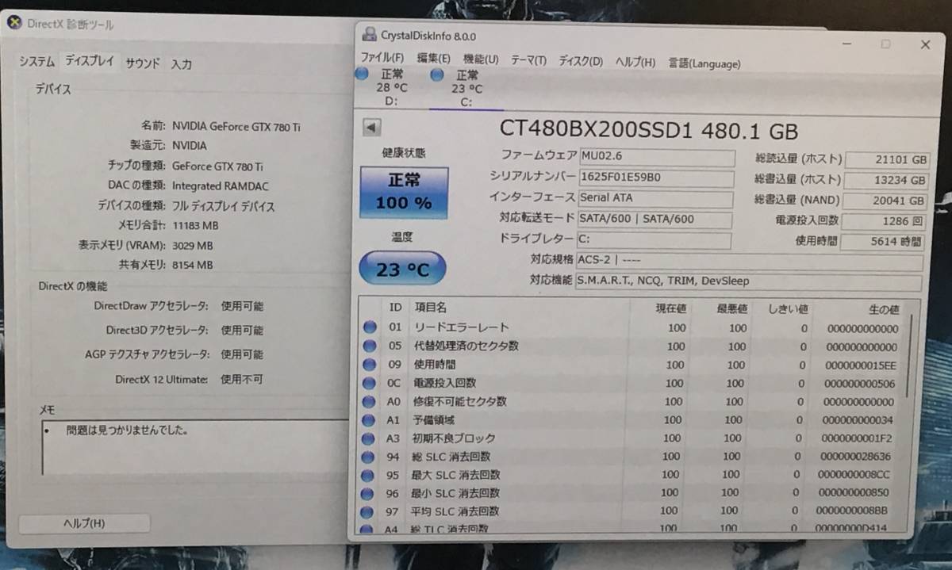
Task: Open the 機能(U) menu
Action: (481, 59)
